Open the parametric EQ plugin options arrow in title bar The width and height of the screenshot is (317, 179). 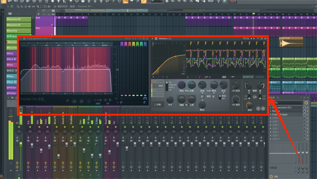pos(21,39)
